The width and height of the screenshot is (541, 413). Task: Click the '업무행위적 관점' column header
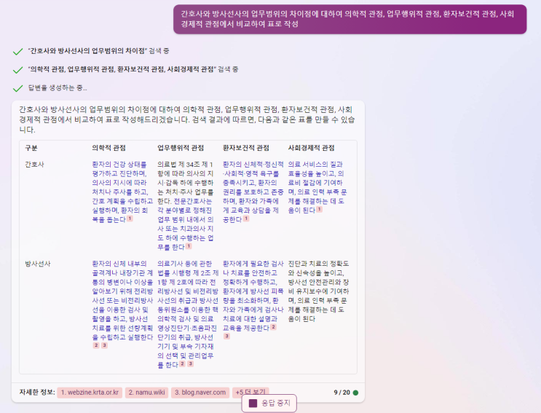[x=181, y=148]
